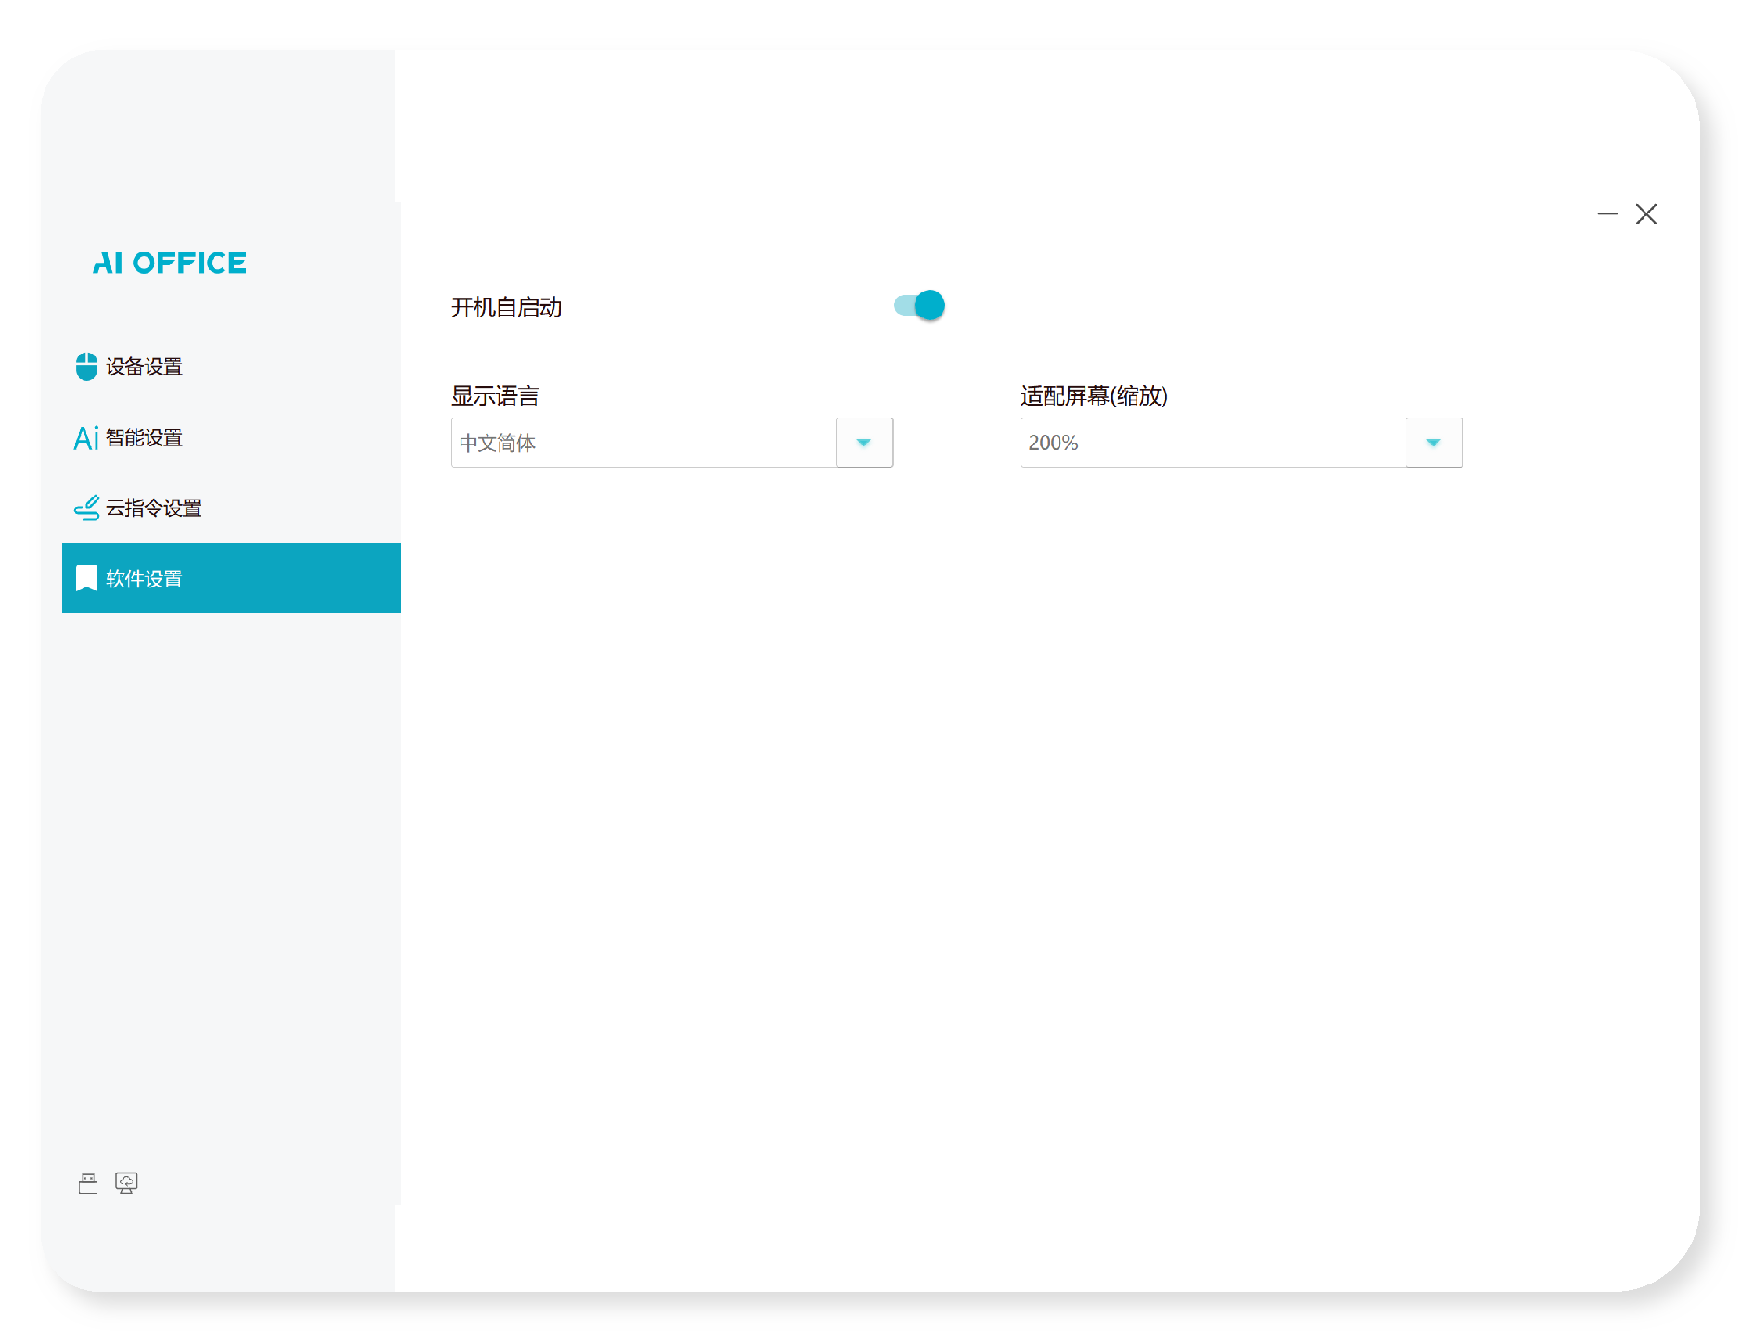The height and width of the screenshot is (1342, 1741).
Task: Close the AI Office settings window
Action: click(1646, 214)
